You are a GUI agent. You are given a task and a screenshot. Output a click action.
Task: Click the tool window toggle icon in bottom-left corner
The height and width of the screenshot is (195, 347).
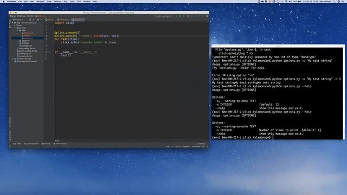pos(10,147)
